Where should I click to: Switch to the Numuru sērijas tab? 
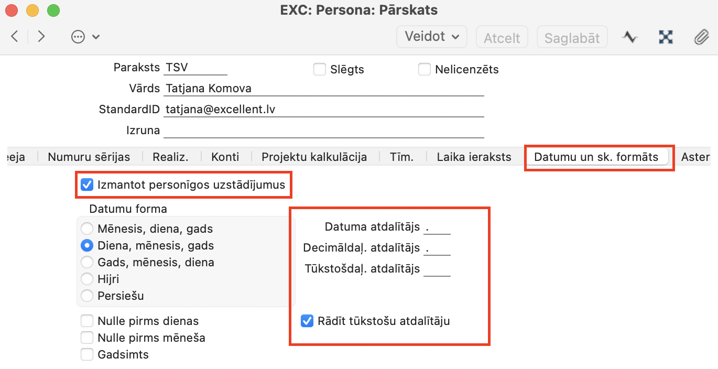89,157
